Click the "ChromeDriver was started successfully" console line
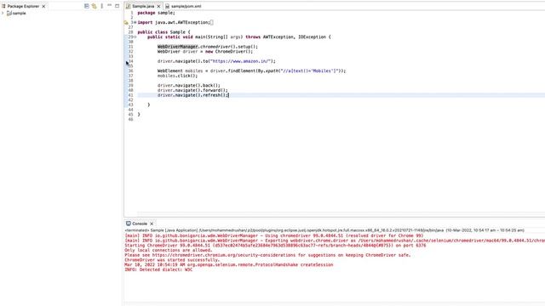Viewport: 545px width, 306px height. click(x=172, y=260)
